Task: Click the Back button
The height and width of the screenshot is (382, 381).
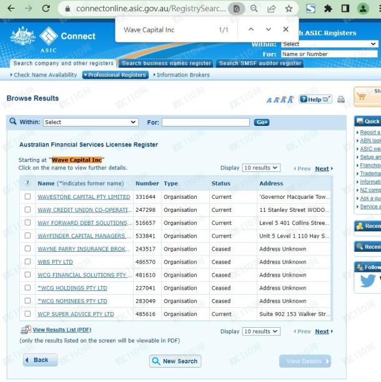Action: pos(41,360)
